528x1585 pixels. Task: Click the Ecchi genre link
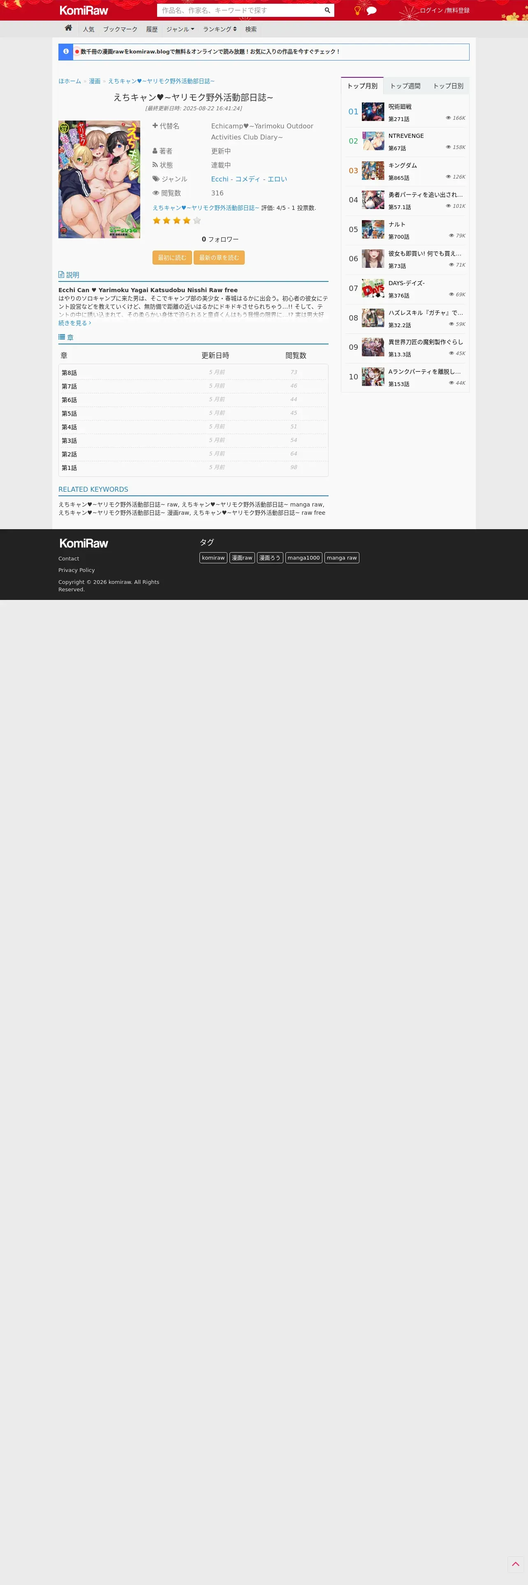220,179
